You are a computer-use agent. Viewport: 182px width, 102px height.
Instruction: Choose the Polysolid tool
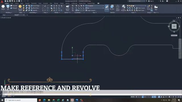(14, 6)
